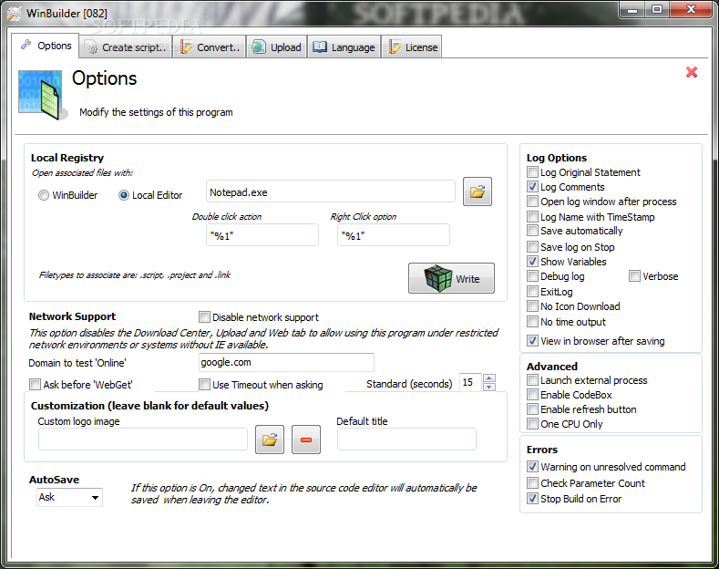Edit the Double click action field

(262, 235)
